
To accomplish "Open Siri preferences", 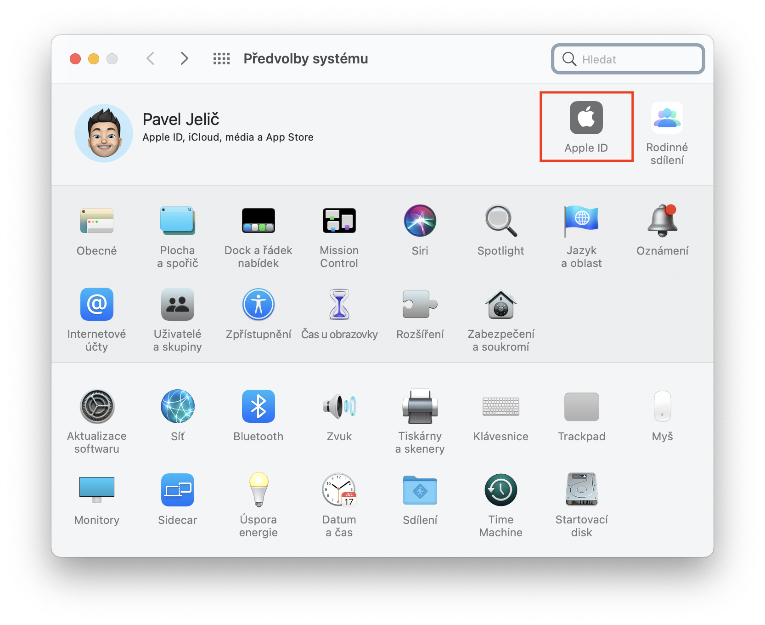I will 420,231.
